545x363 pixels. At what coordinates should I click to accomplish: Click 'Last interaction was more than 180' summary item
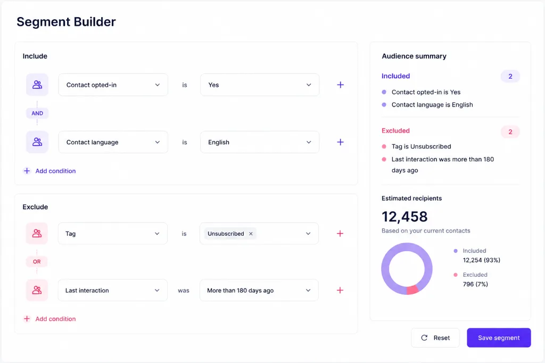click(x=442, y=159)
